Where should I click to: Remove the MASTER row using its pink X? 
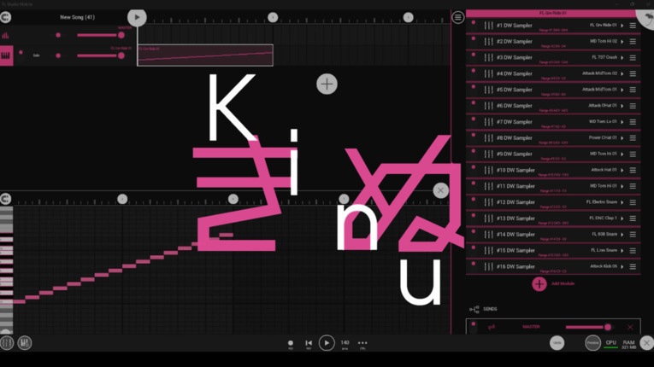[x=630, y=327]
